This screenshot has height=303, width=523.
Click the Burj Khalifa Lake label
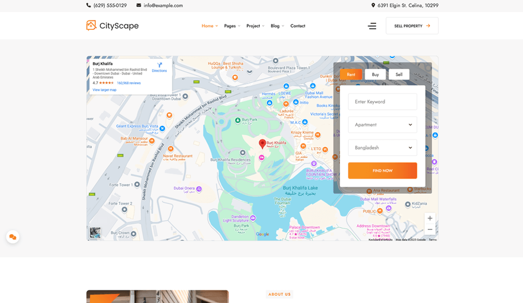pyautogui.click(x=300, y=188)
